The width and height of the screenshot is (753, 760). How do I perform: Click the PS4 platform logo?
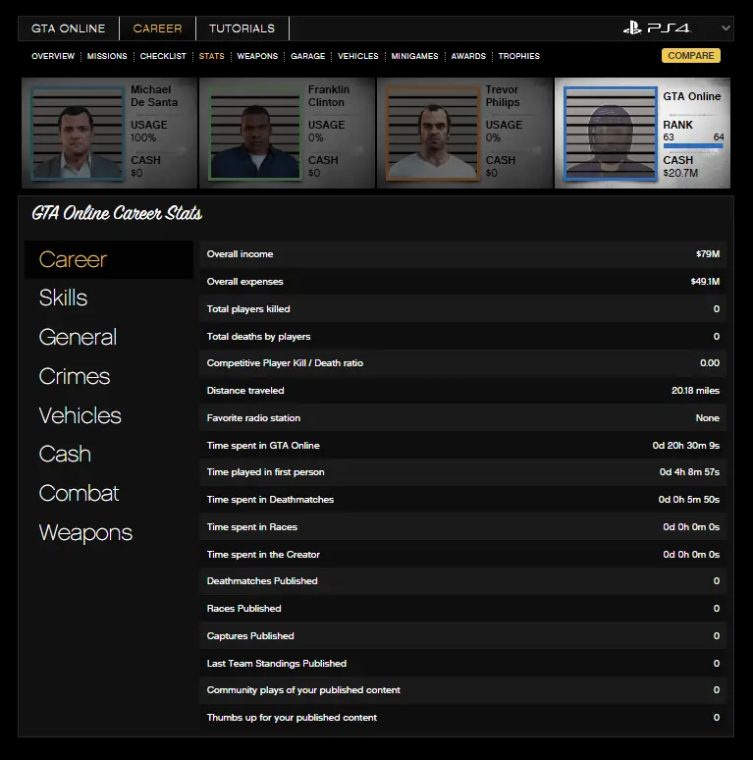pos(657,27)
